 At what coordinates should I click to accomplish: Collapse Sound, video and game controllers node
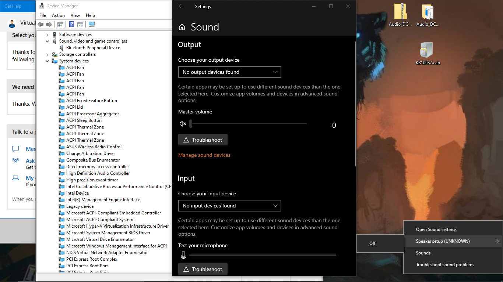click(x=48, y=41)
